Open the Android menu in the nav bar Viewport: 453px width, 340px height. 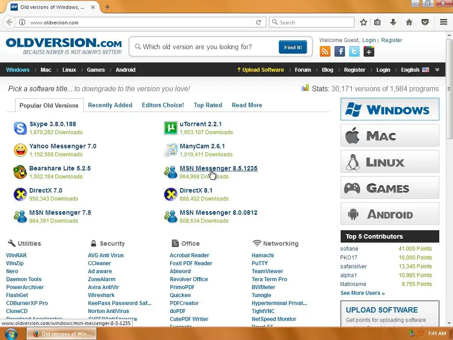pyautogui.click(x=126, y=70)
